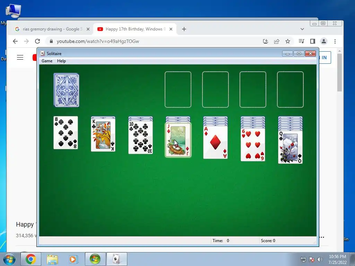Open the Help menu in Solitaire
Image resolution: width=355 pixels, height=266 pixels.
[x=61, y=61]
